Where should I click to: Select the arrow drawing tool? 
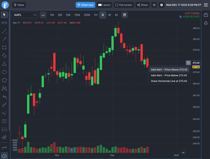tap(4, 39)
